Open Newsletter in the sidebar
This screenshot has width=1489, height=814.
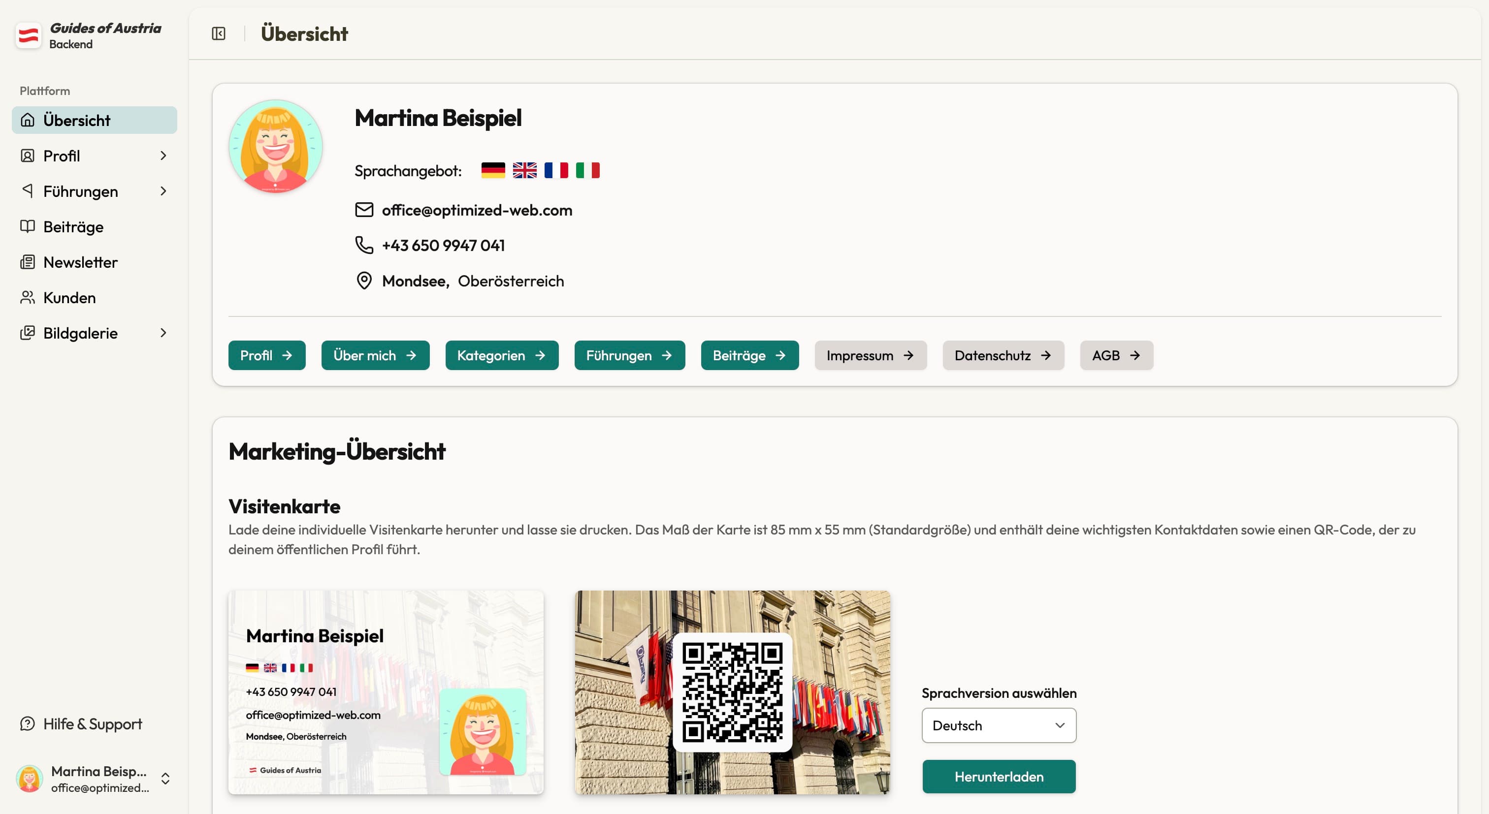[x=94, y=262]
